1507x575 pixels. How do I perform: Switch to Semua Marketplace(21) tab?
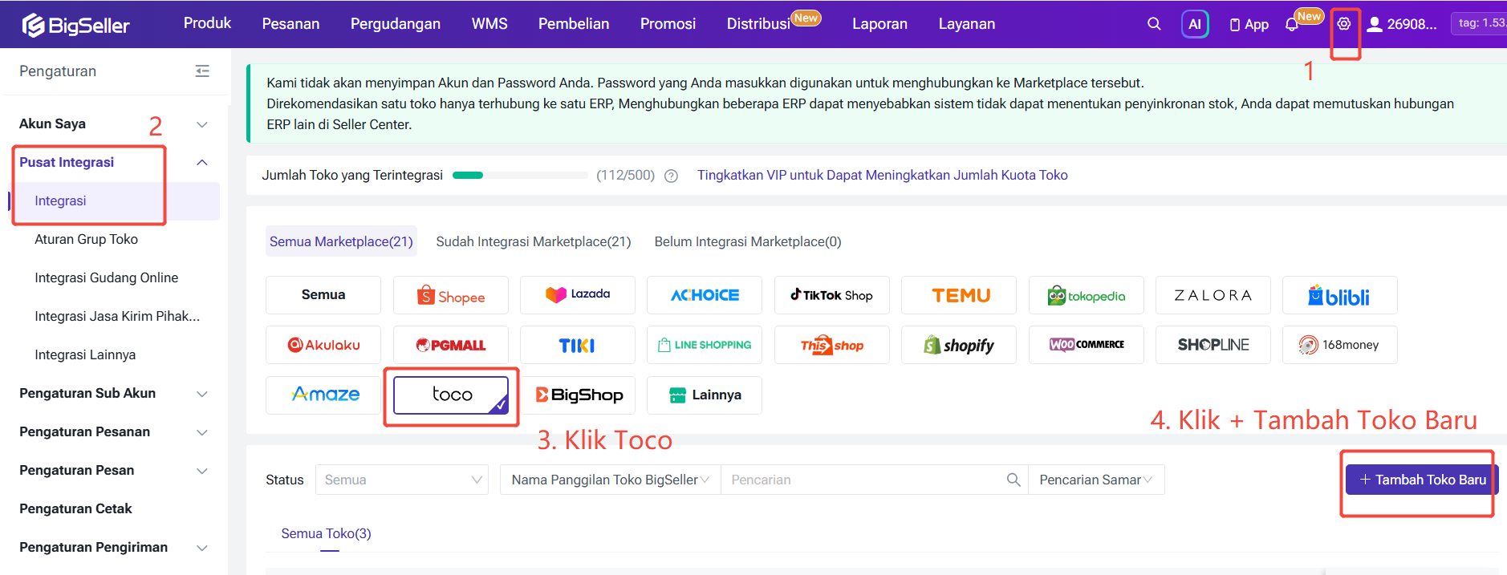click(341, 241)
